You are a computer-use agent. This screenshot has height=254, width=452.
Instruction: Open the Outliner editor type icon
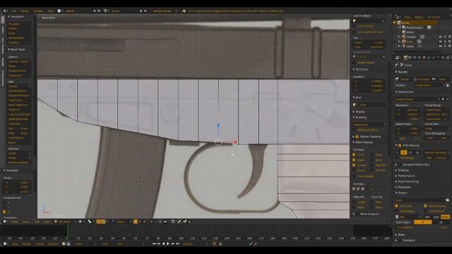point(398,17)
